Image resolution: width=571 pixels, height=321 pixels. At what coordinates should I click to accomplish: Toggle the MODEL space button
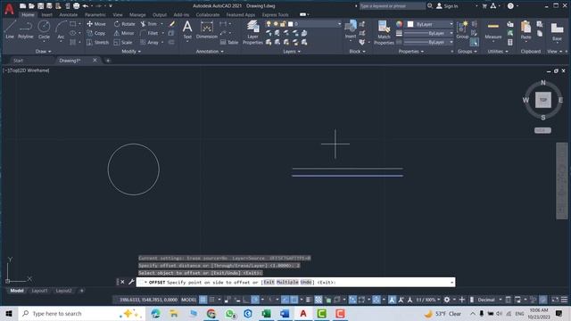coord(188,300)
